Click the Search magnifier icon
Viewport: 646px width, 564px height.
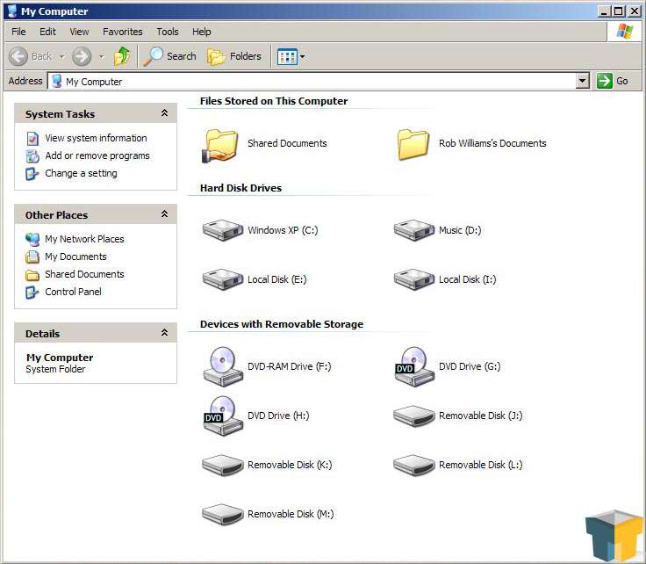(x=153, y=56)
